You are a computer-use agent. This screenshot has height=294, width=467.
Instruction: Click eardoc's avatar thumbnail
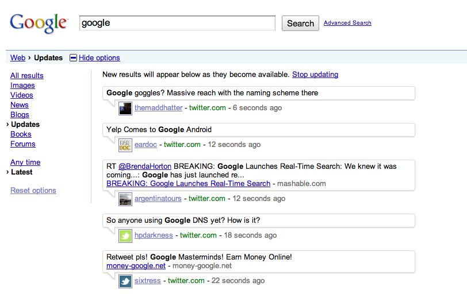click(x=125, y=145)
